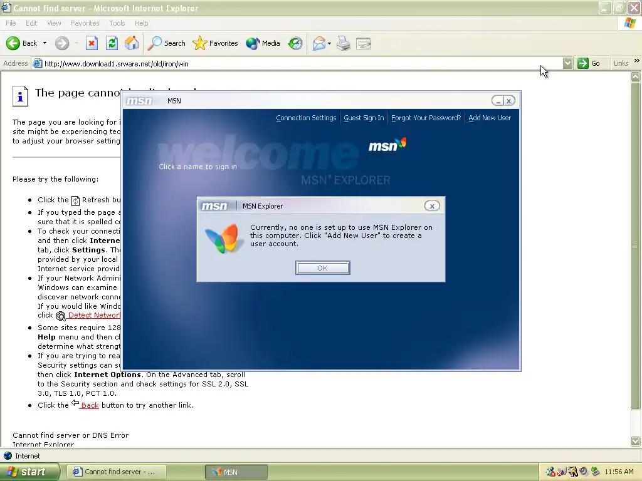Open the Media toolbar button

(263, 43)
